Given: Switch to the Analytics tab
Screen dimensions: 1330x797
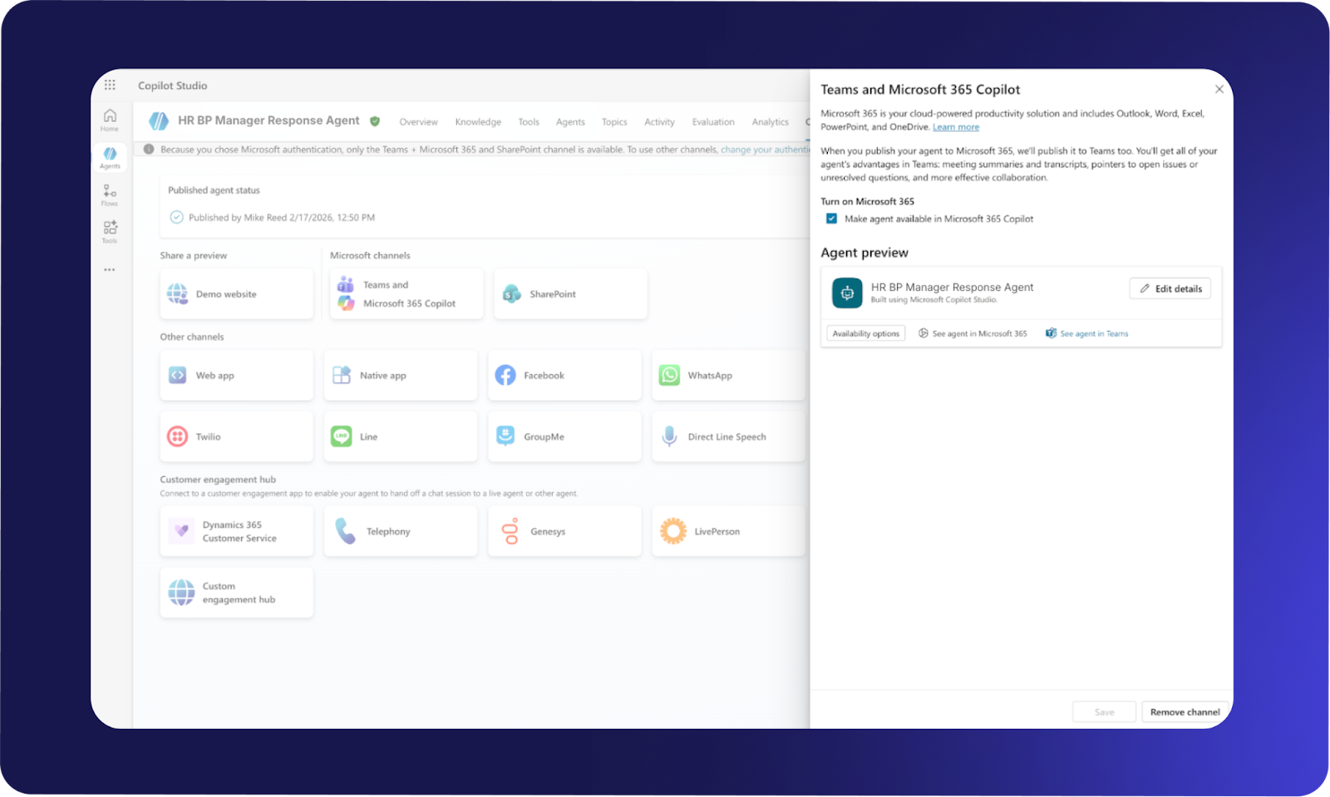Looking at the screenshot, I should coord(770,122).
